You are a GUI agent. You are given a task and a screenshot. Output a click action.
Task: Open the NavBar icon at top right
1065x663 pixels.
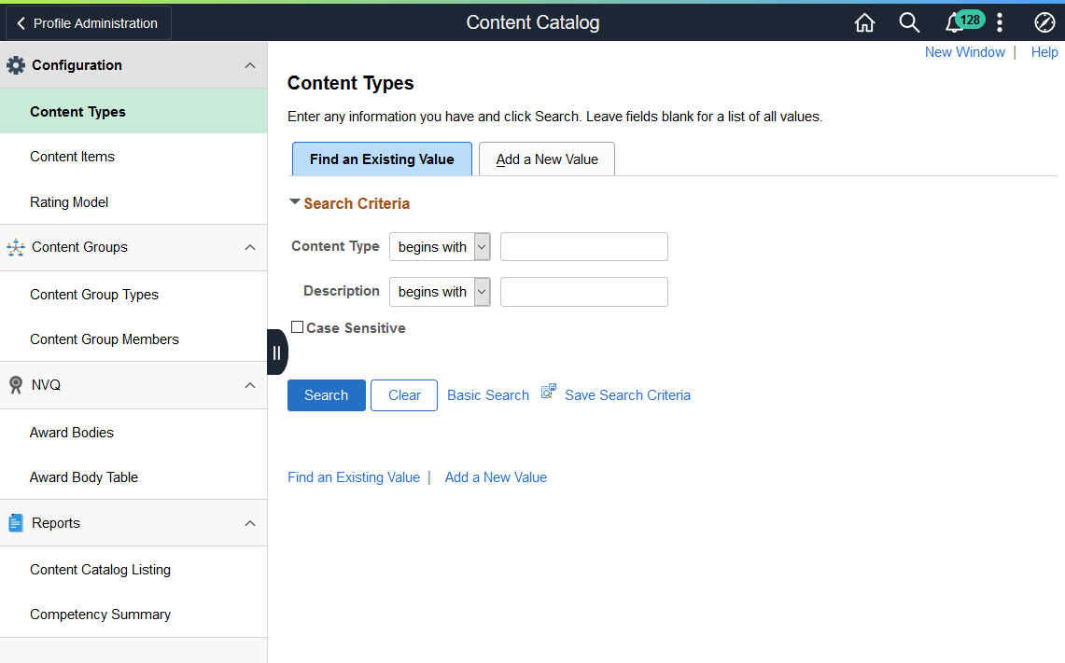click(x=1044, y=22)
